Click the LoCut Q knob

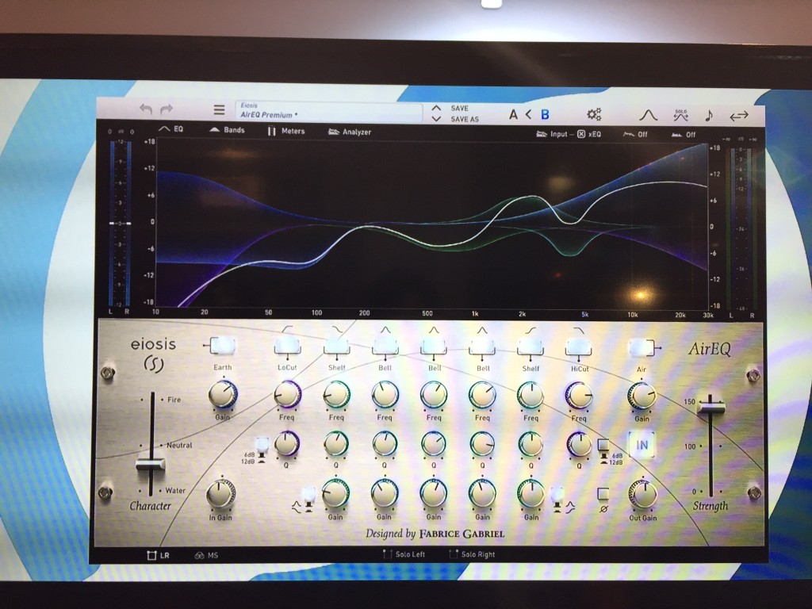(x=286, y=443)
